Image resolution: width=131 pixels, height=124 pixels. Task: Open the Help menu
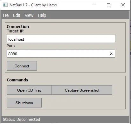(x=42, y=16)
